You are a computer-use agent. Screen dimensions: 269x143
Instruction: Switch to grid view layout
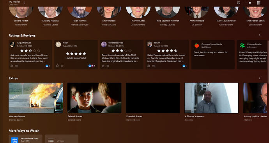pyautogui.click(x=258, y=3)
